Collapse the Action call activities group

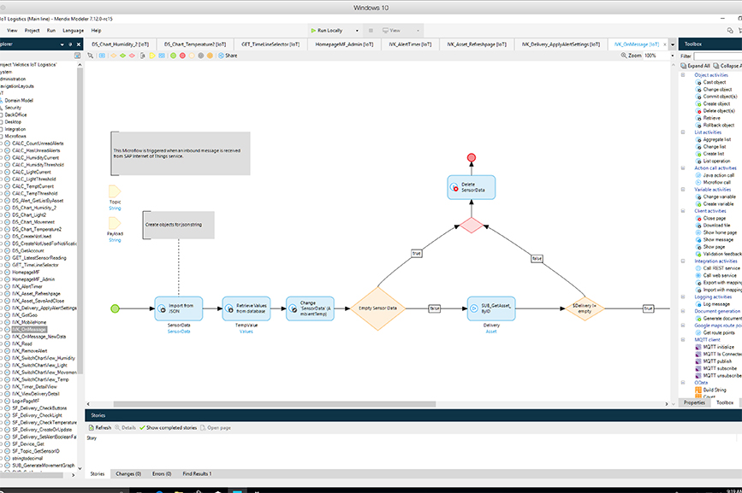click(683, 168)
